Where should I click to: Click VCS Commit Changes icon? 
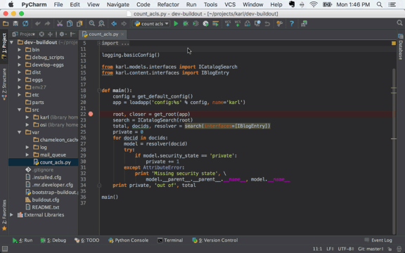click(238, 23)
